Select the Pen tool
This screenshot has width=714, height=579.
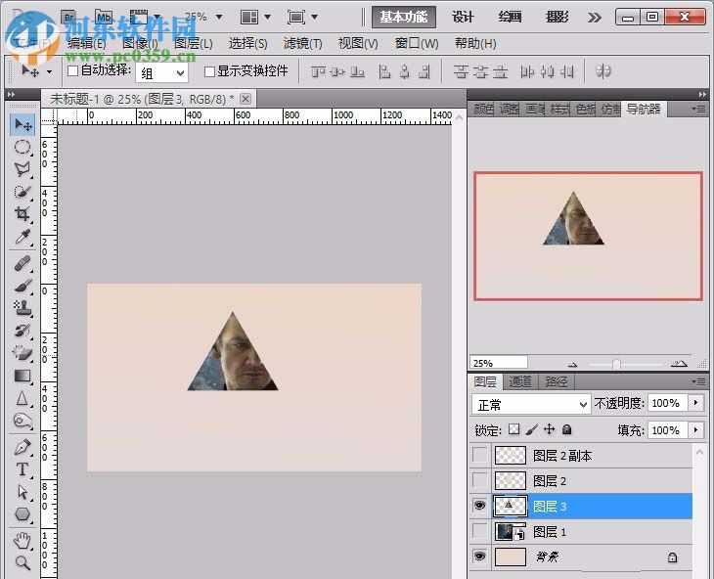pos(22,446)
